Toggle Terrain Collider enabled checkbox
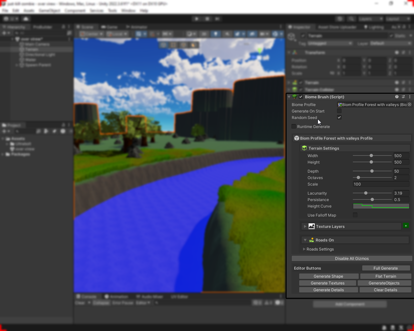Viewport: 414px width, 331px height. [x=301, y=90]
